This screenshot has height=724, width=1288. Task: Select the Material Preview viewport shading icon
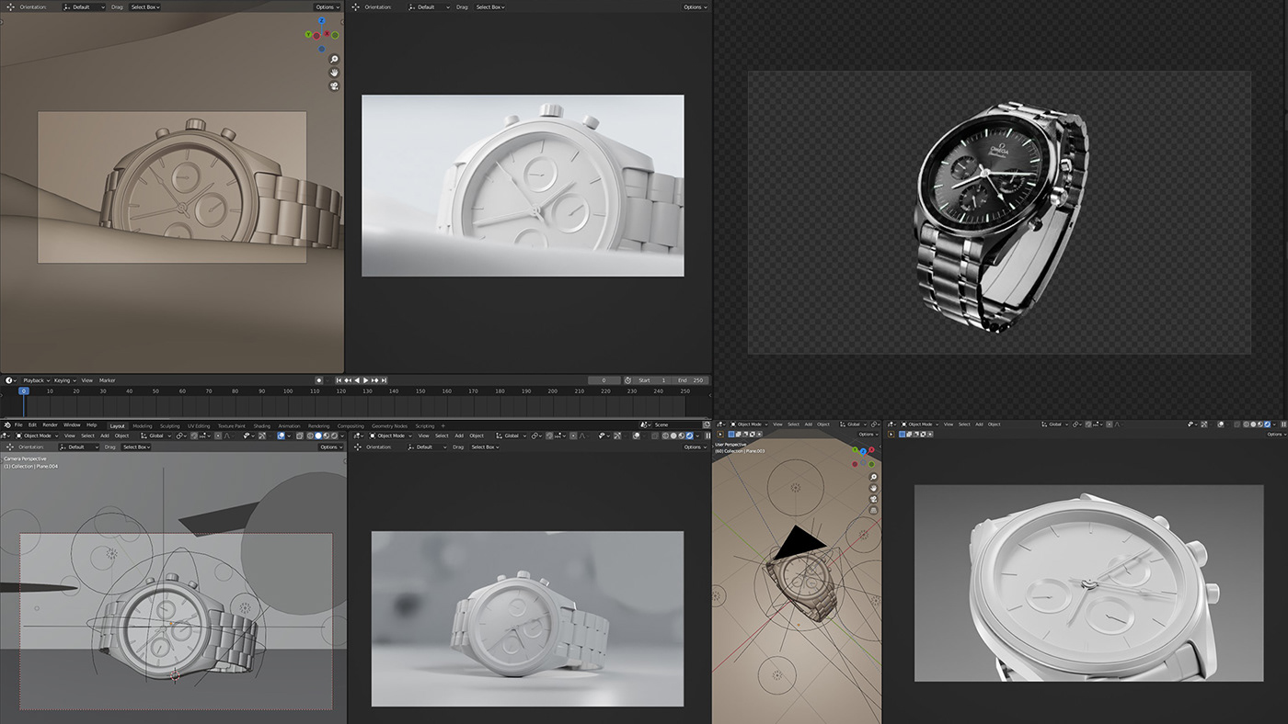pyautogui.click(x=327, y=436)
